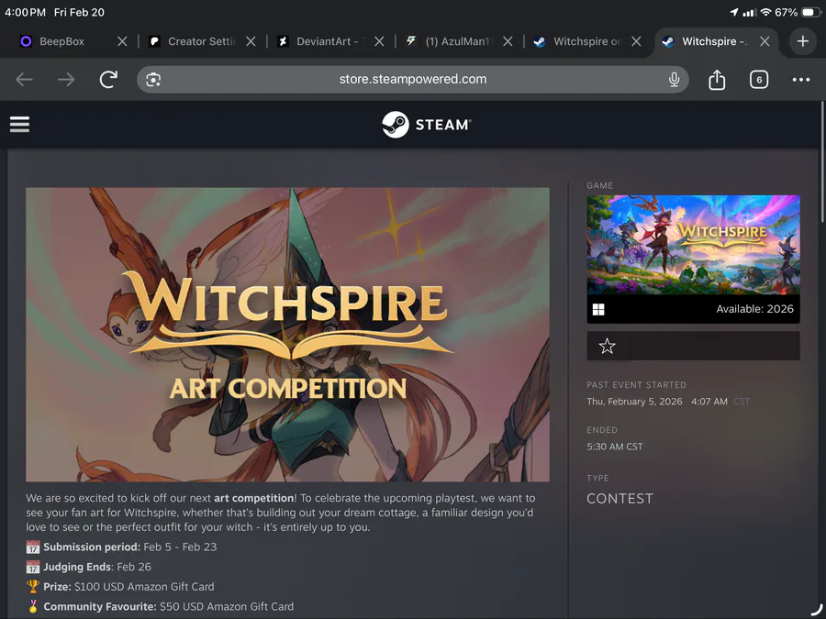This screenshot has width=826, height=619.
Task: Go forward in browser history
Action: coord(66,80)
